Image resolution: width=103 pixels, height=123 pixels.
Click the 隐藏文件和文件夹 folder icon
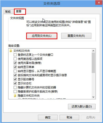[x=15, y=96]
